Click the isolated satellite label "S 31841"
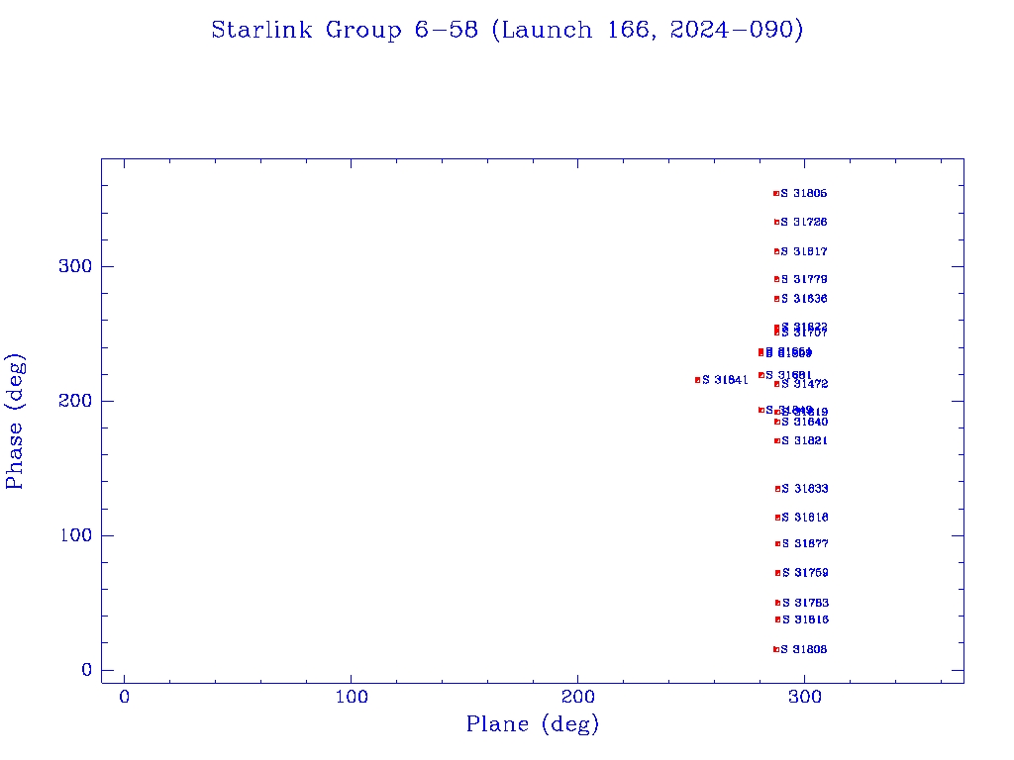This screenshot has width=1014, height=760. [725, 380]
